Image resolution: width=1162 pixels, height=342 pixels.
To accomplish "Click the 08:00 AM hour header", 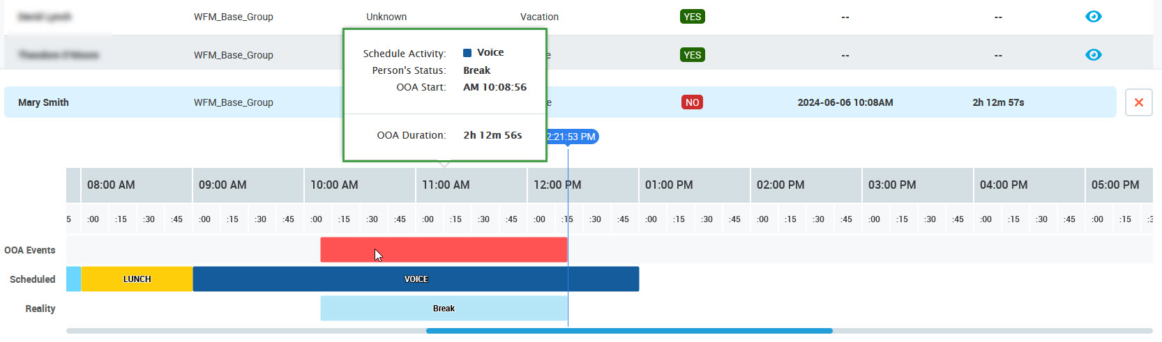I will pyautogui.click(x=111, y=185).
